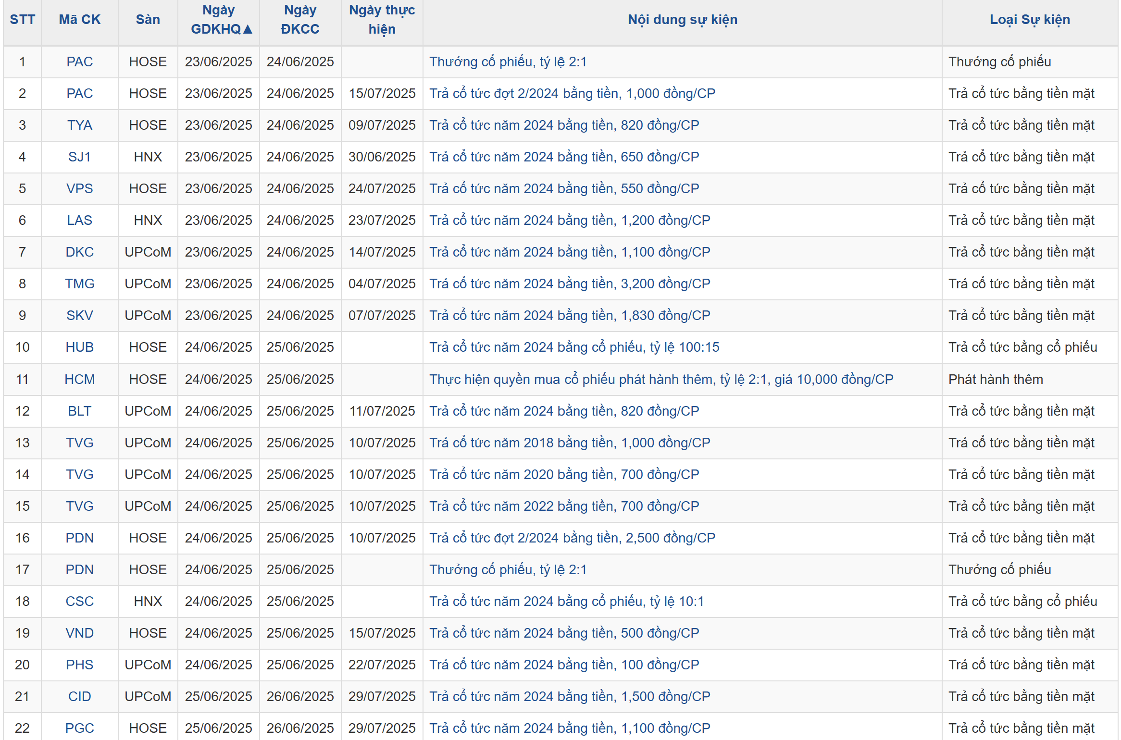Image resolution: width=1121 pixels, height=740 pixels.
Task: Open PAC dividend 1,000 đồng/CP event
Action: click(573, 94)
